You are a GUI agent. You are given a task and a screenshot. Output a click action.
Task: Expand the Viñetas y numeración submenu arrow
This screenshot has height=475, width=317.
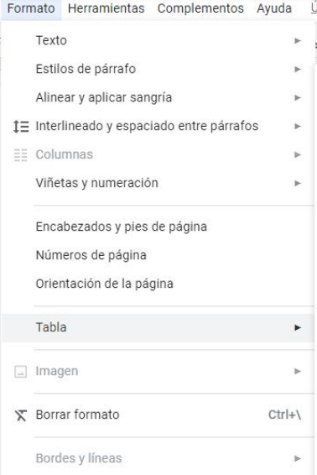click(298, 183)
